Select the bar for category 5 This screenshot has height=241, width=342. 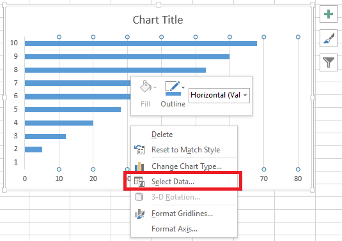coord(73,110)
